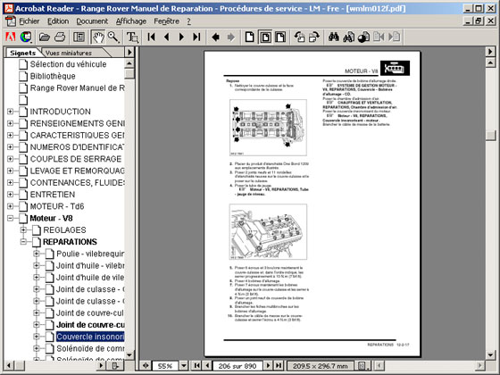500x375 pixels.
Task: Switch to the Vues miniatures tab
Action: pyautogui.click(x=69, y=53)
